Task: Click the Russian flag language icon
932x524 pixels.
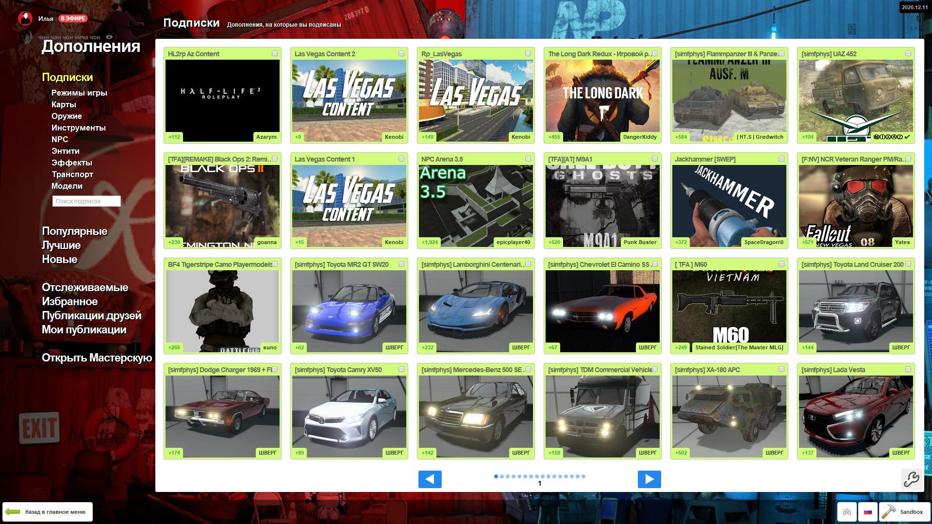Action: click(868, 512)
